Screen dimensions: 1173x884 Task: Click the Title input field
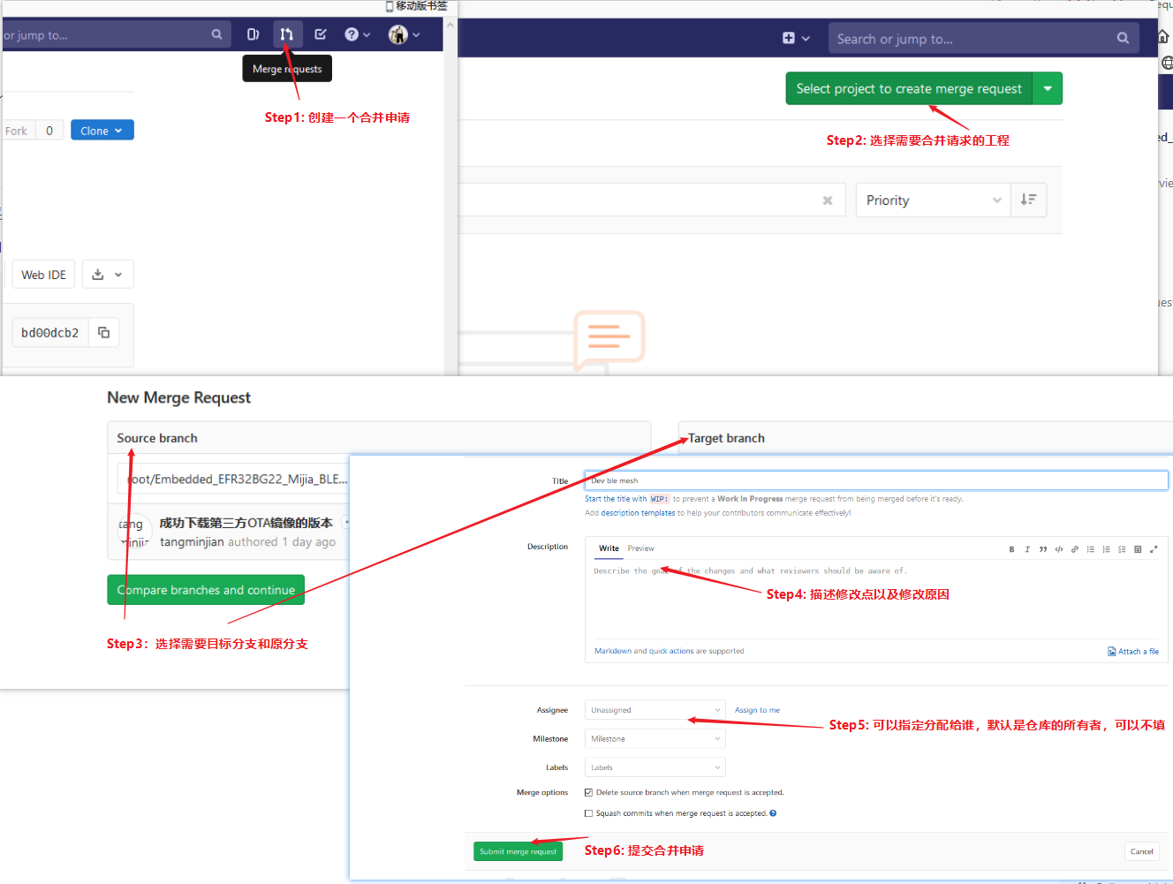[x=876, y=480]
